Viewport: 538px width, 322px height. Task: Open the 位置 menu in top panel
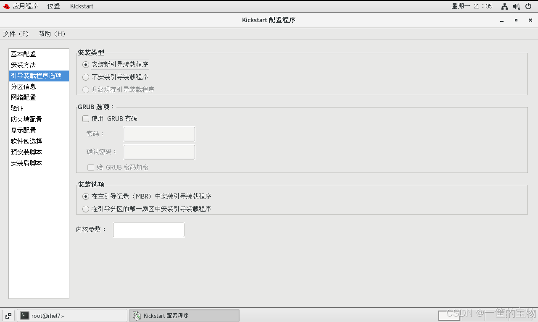53,6
